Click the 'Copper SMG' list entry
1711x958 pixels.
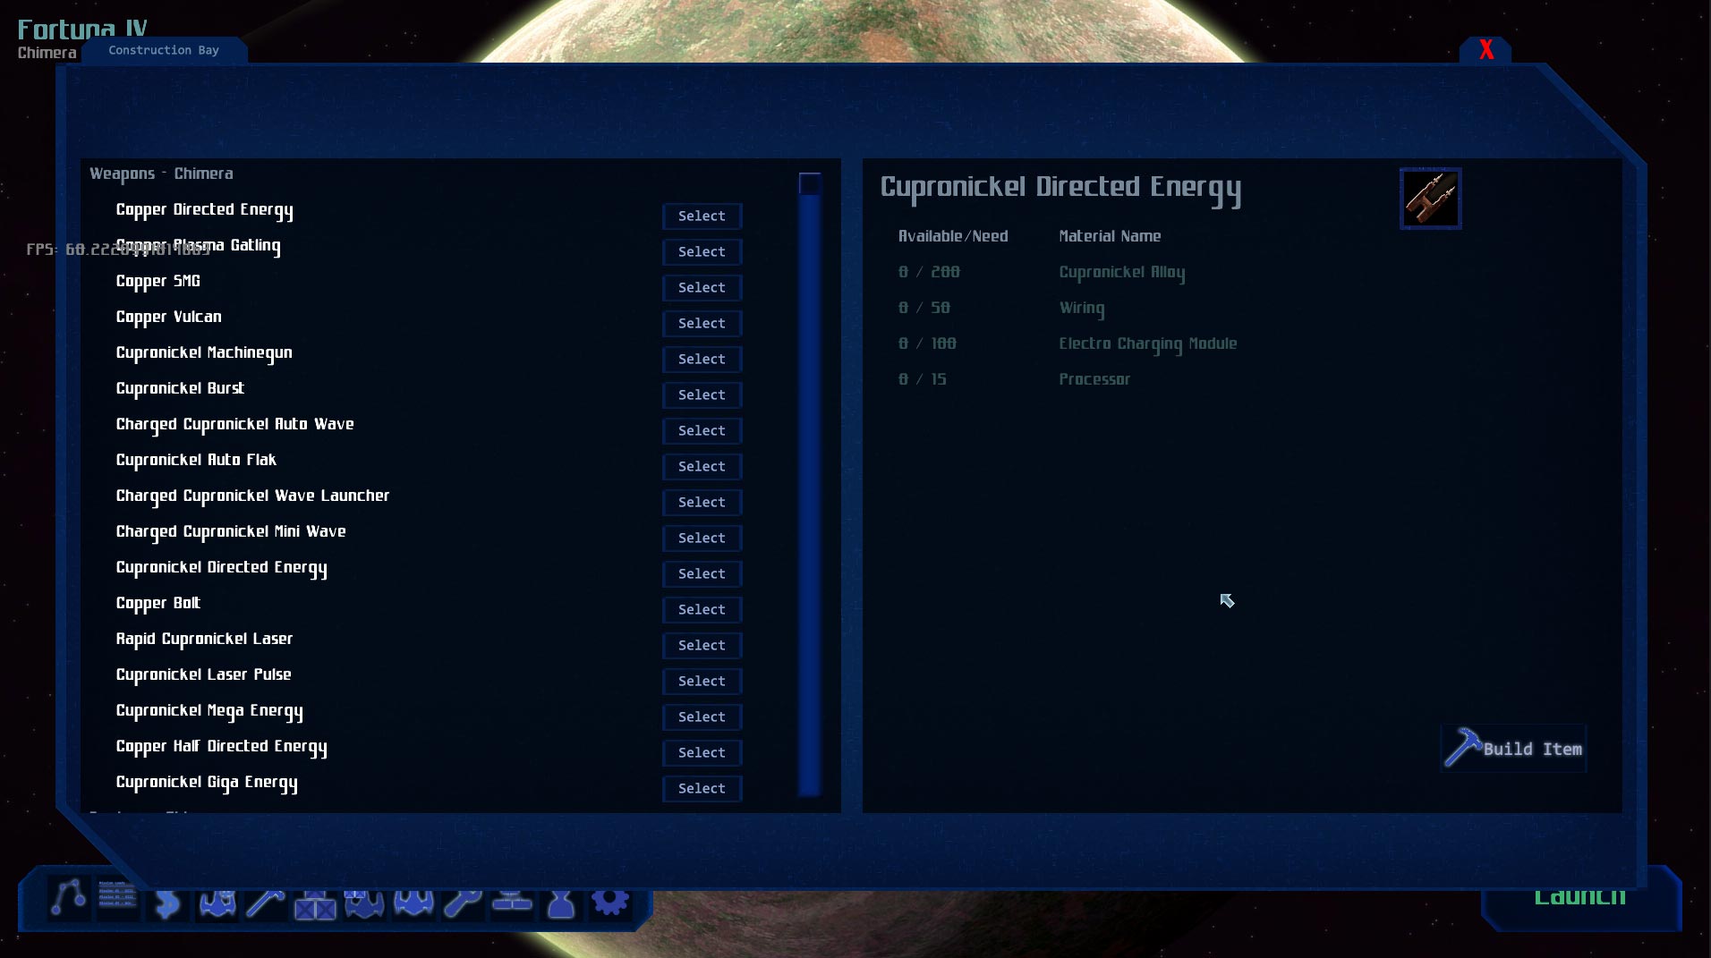(x=158, y=282)
